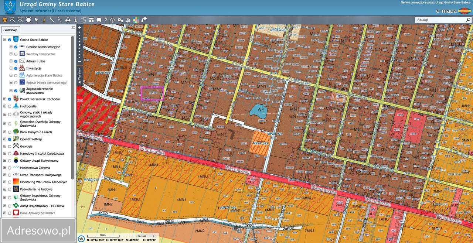Click the overlapping windows toolbar icon
This screenshot has height=243, width=473.
[84, 20]
